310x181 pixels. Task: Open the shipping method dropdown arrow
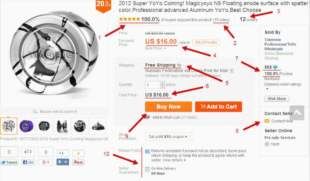point(232,71)
